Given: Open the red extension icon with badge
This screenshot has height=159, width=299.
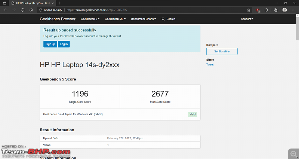Looking at the screenshot, I should pos(258,10).
